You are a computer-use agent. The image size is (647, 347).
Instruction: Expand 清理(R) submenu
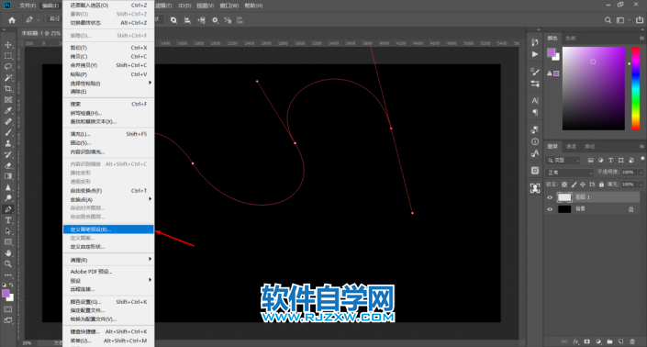click(108, 260)
